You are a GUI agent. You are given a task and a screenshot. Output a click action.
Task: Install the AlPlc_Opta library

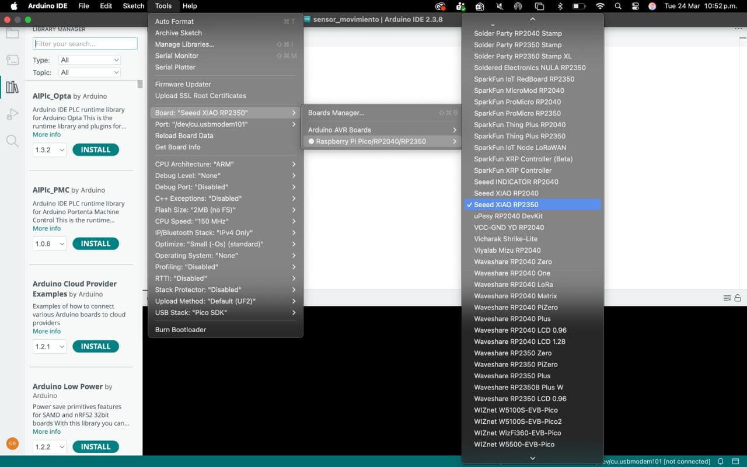click(96, 150)
